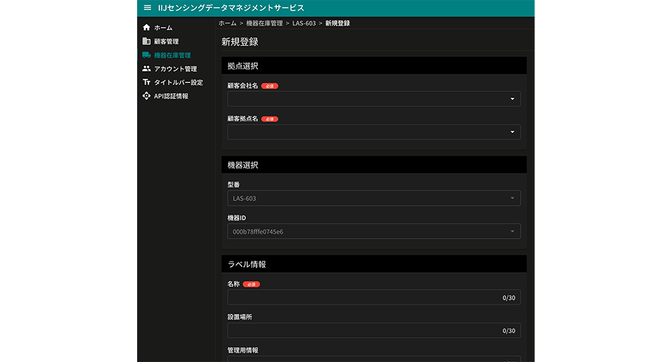Screen dimensions: 672x362
Task: Click the truck icon for device inventory
Action: coord(146,55)
